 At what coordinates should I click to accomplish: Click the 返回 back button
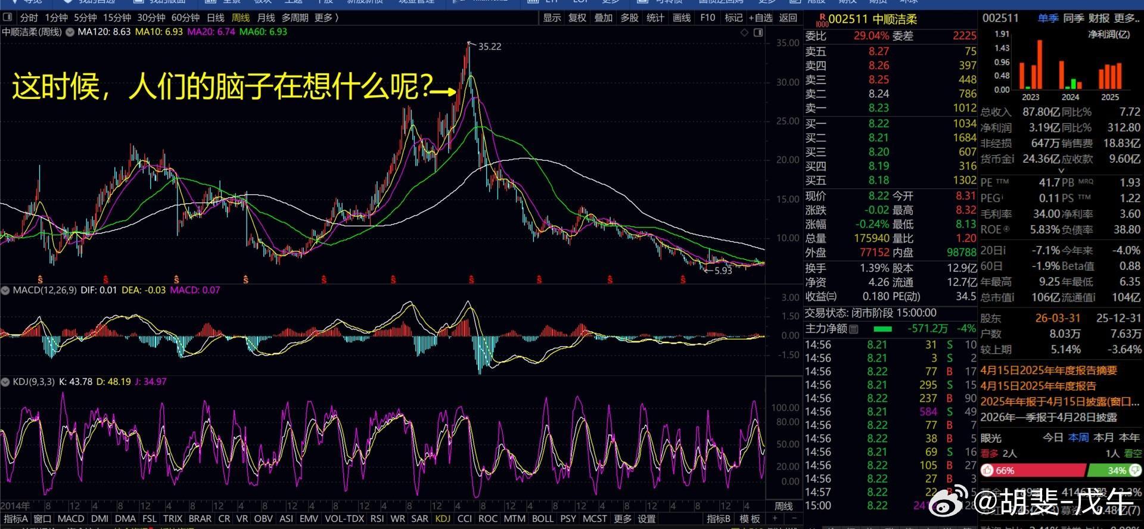pyautogui.click(x=788, y=18)
